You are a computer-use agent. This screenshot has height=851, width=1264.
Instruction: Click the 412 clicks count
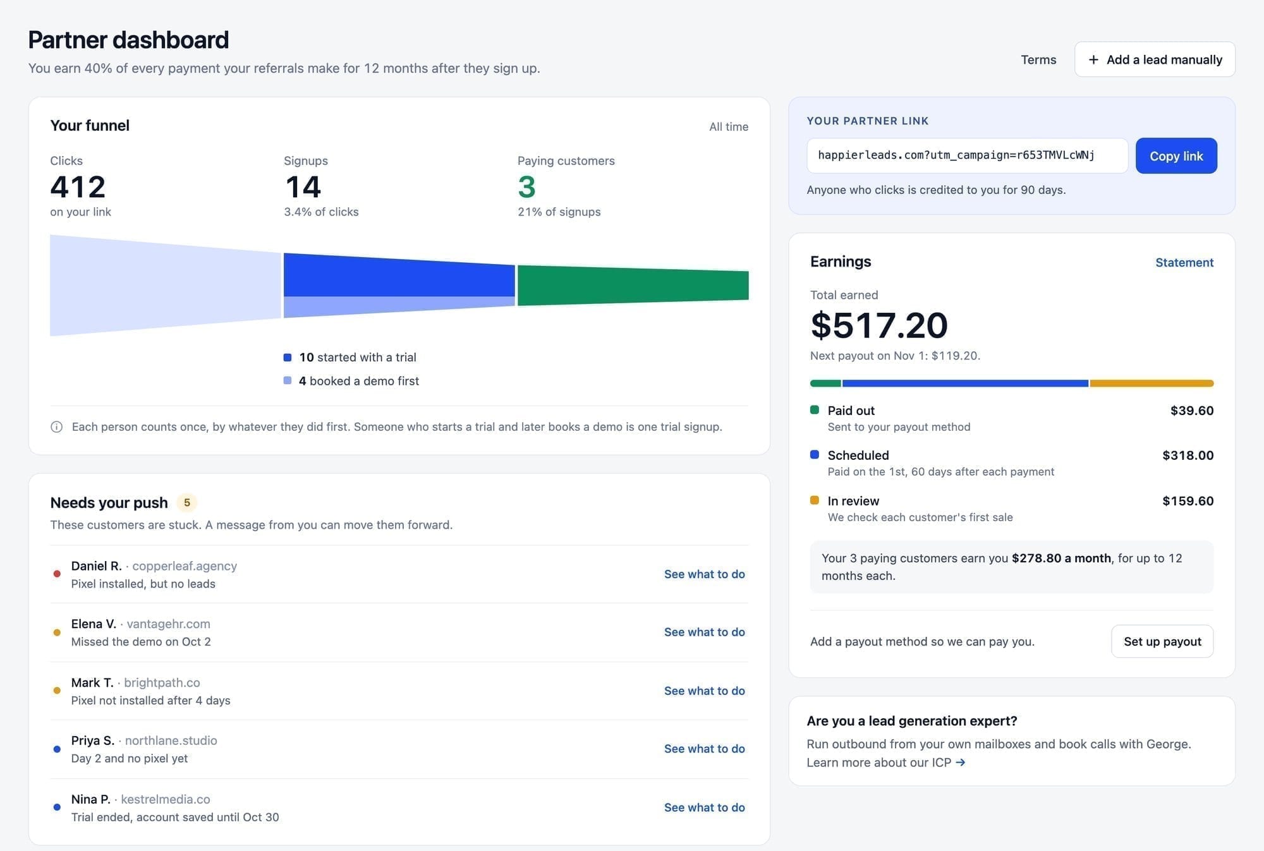(78, 187)
